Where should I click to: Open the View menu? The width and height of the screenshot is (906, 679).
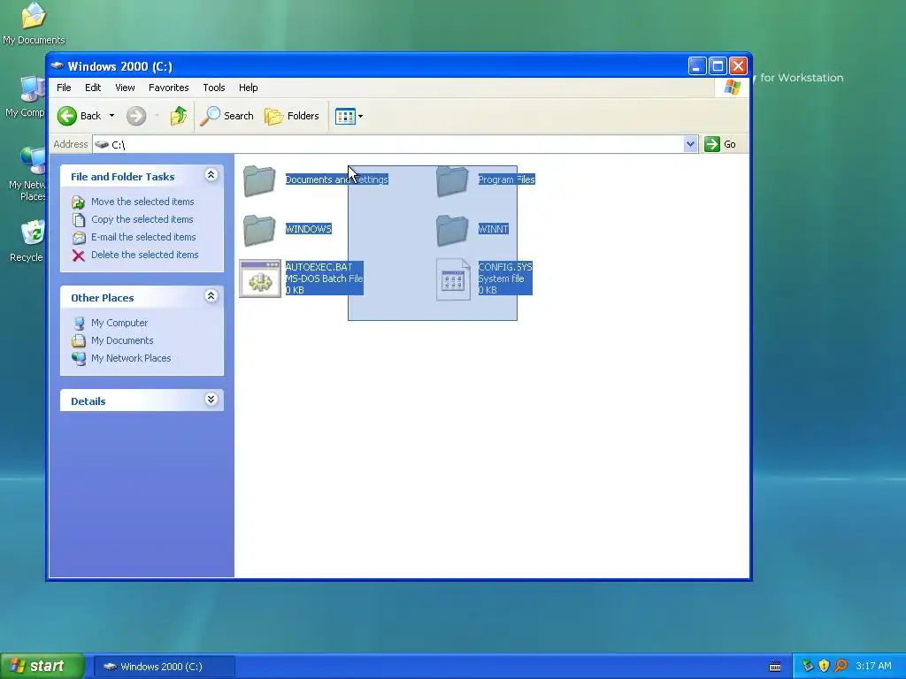125,88
